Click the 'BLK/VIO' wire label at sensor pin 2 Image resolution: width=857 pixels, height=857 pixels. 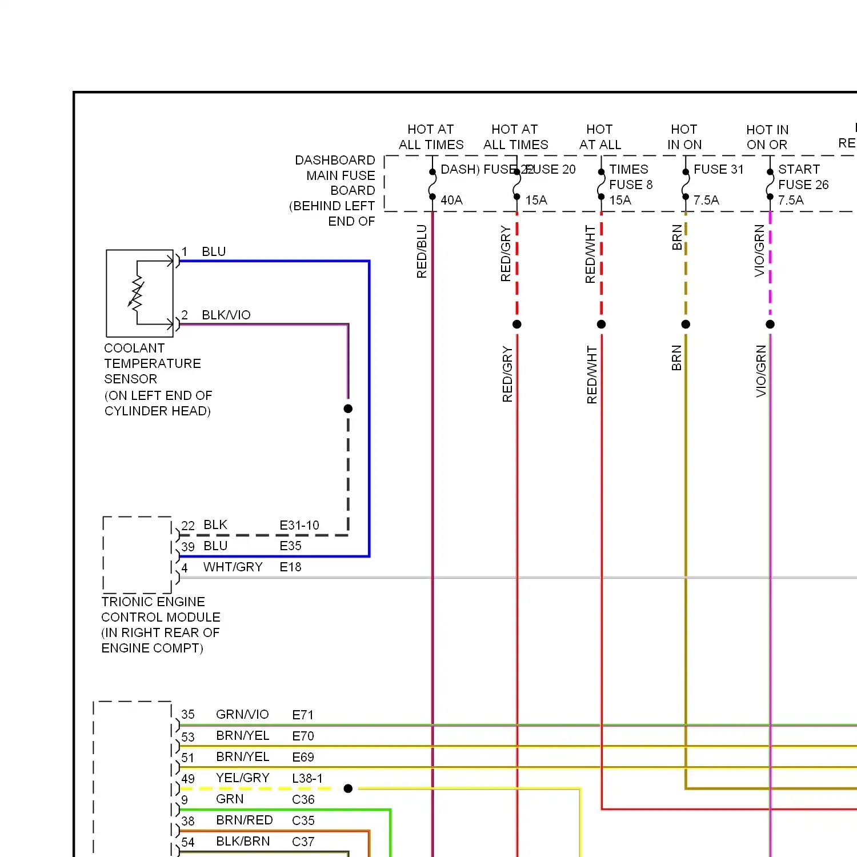click(x=226, y=315)
